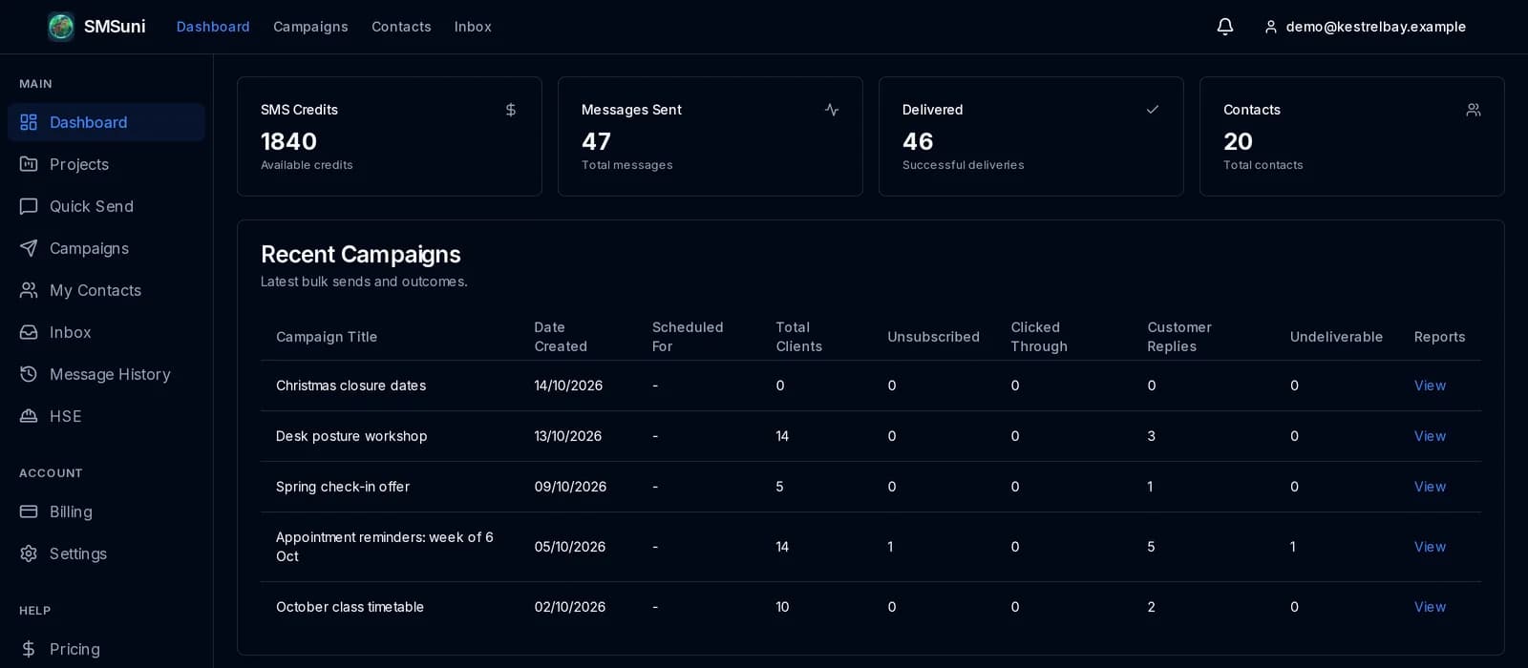View report for Appointment reminders campaign
This screenshot has height=668, width=1528.
click(x=1430, y=547)
